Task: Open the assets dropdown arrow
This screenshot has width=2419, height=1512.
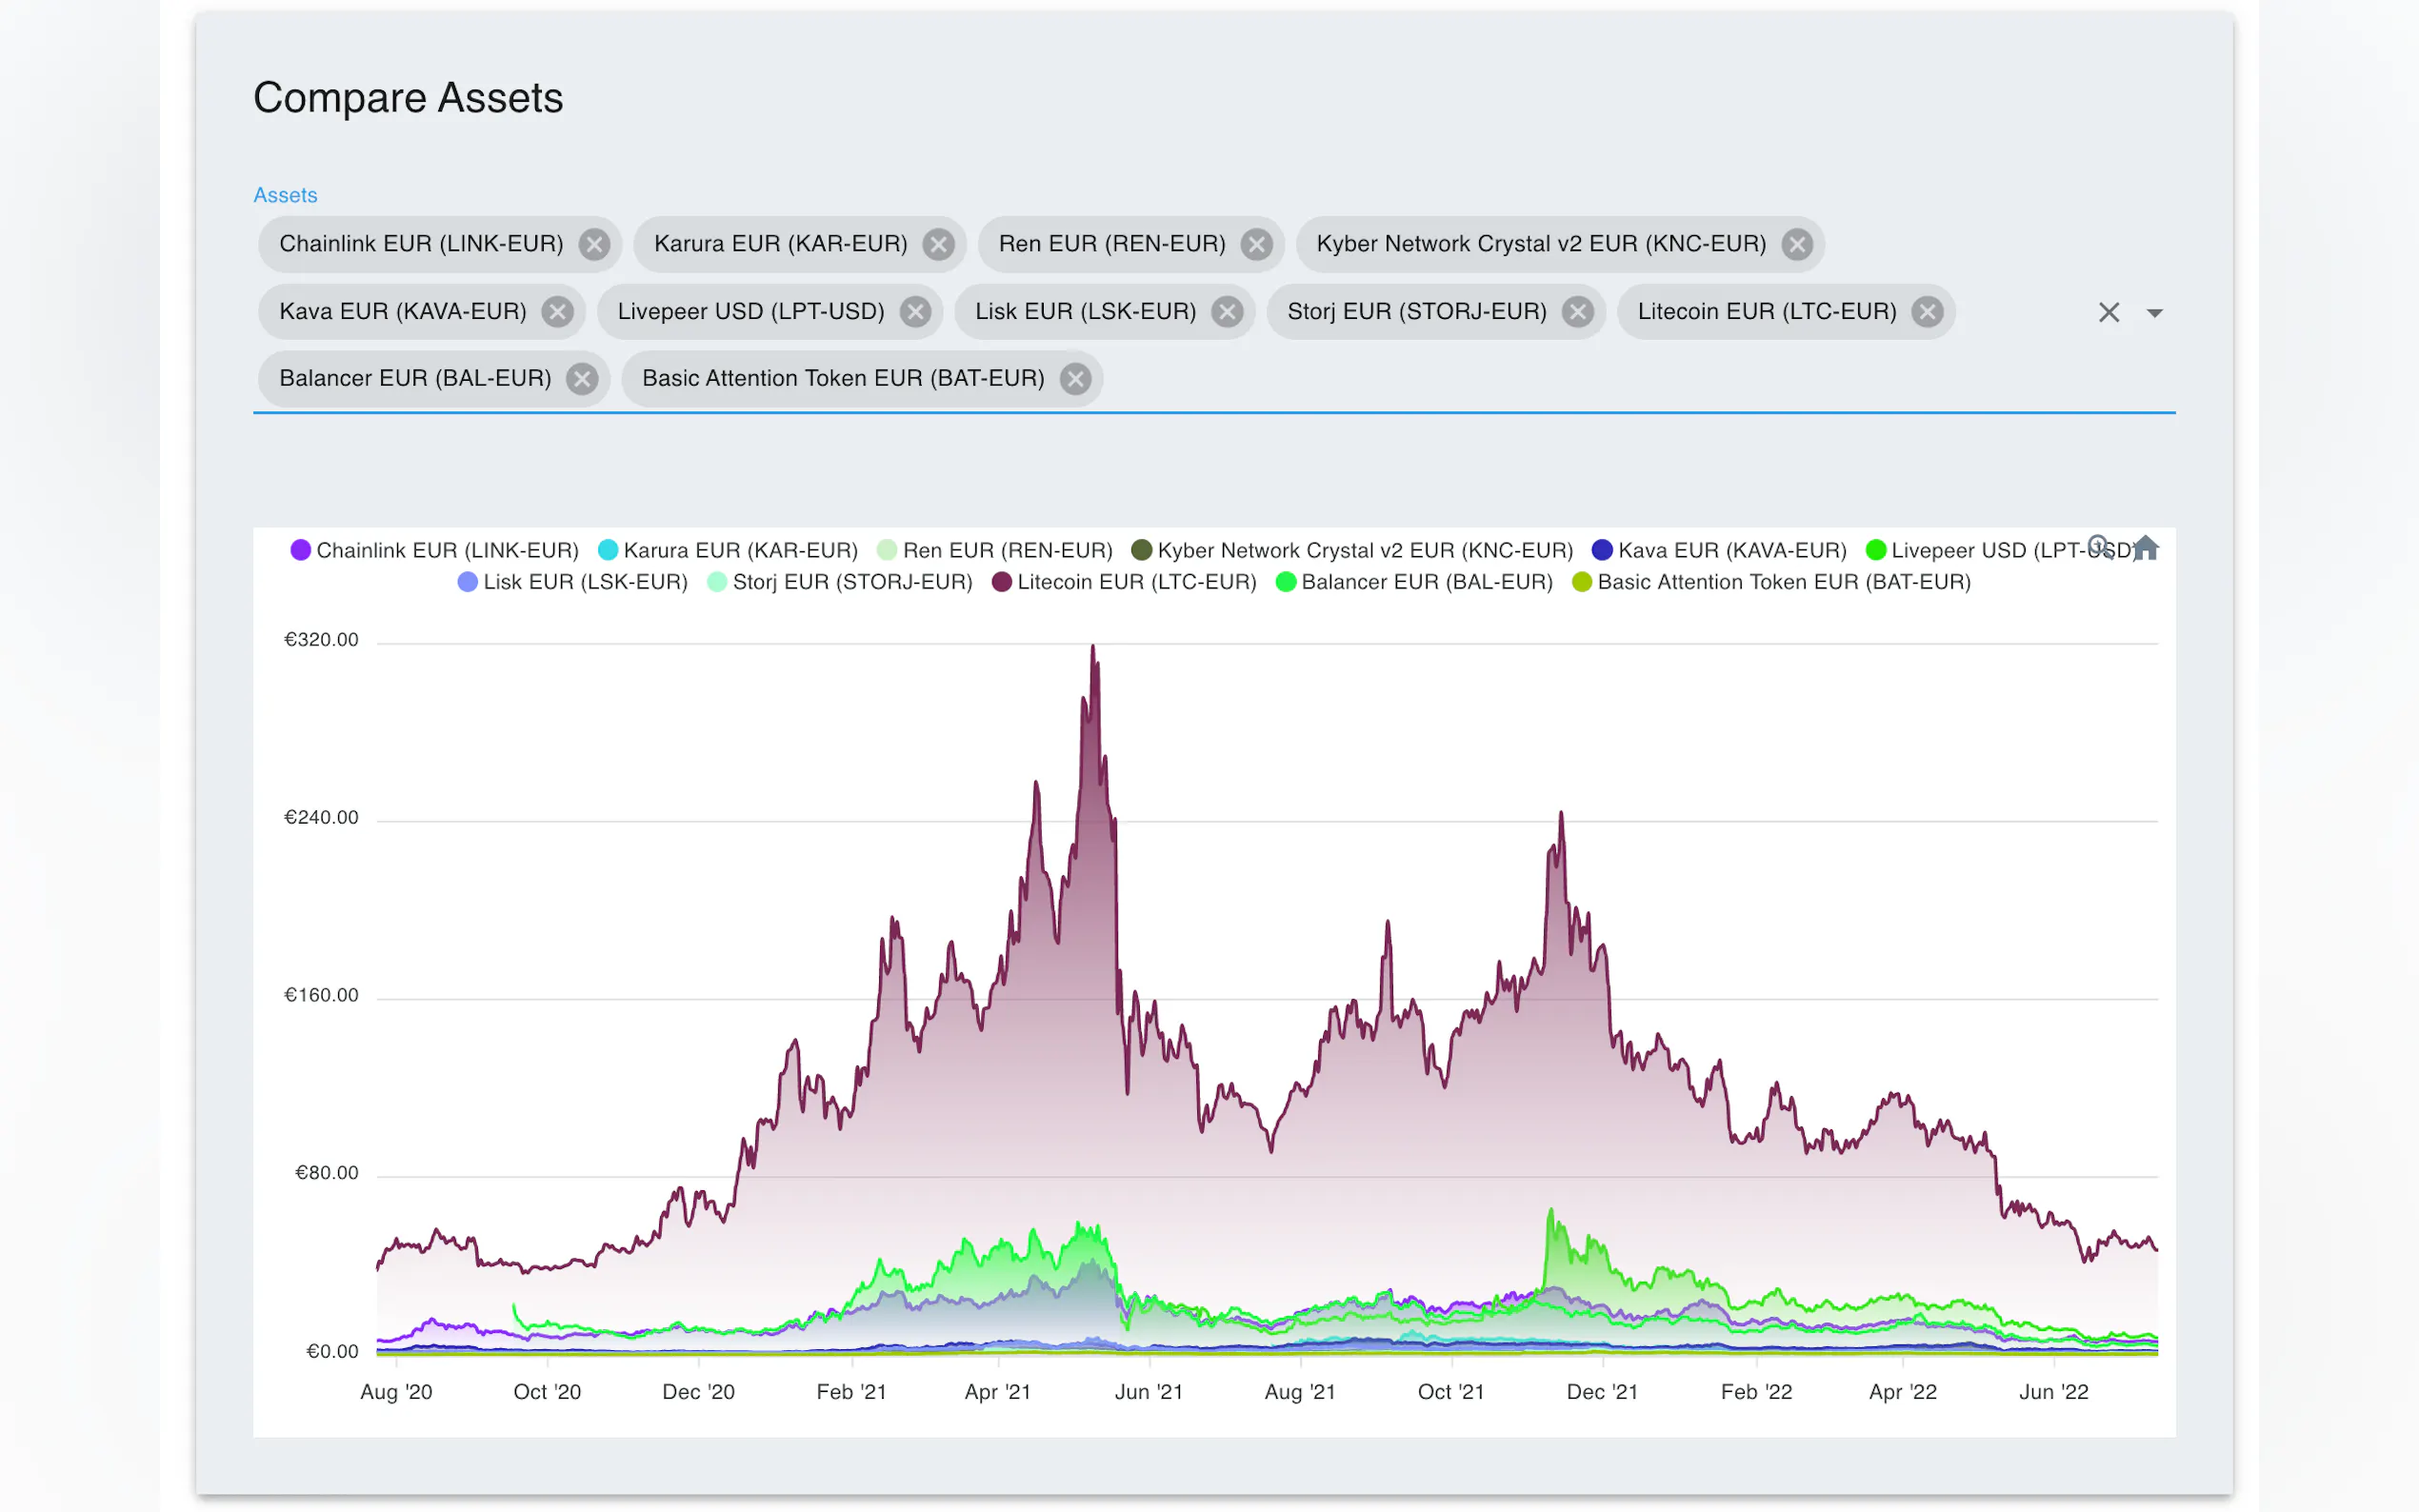Action: (x=2155, y=313)
